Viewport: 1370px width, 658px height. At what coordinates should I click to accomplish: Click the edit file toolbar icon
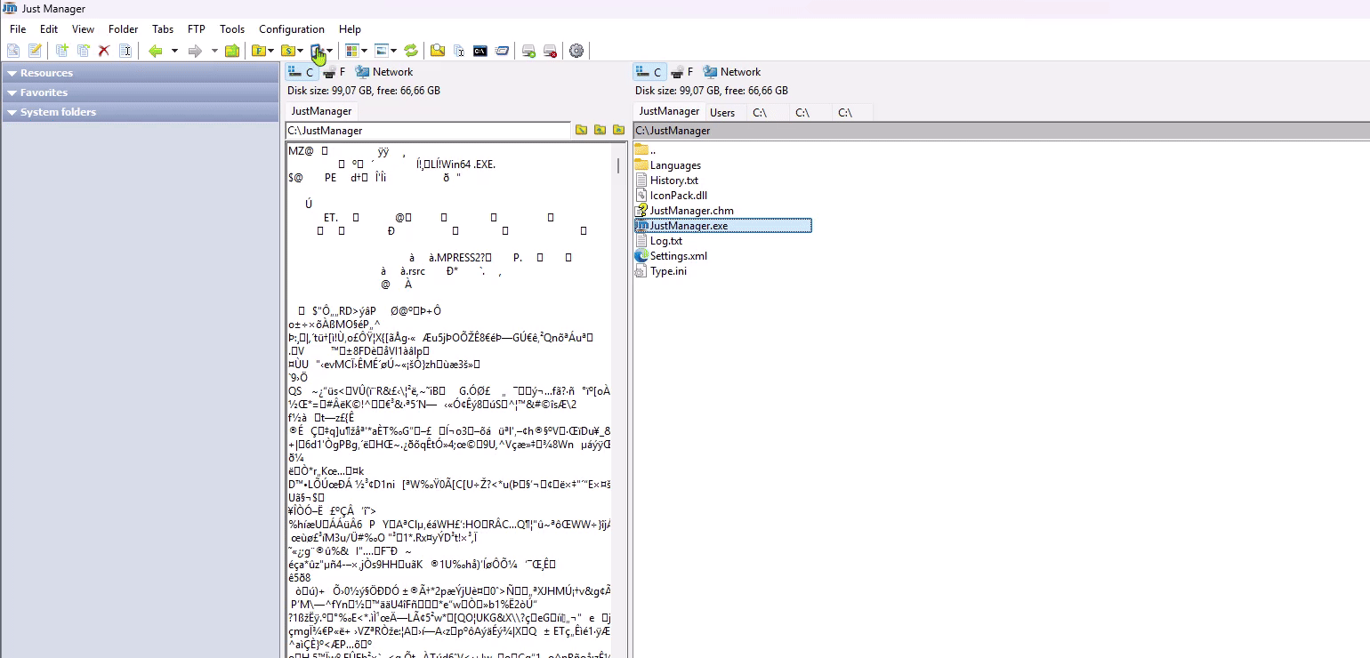click(x=35, y=51)
